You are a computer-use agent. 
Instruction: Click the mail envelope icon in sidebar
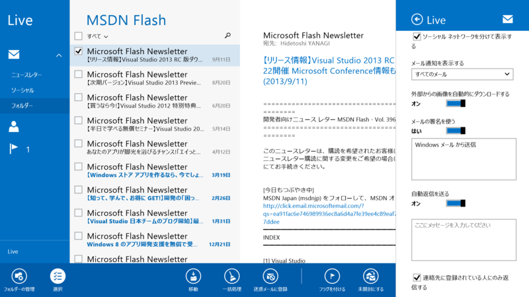[14, 54]
